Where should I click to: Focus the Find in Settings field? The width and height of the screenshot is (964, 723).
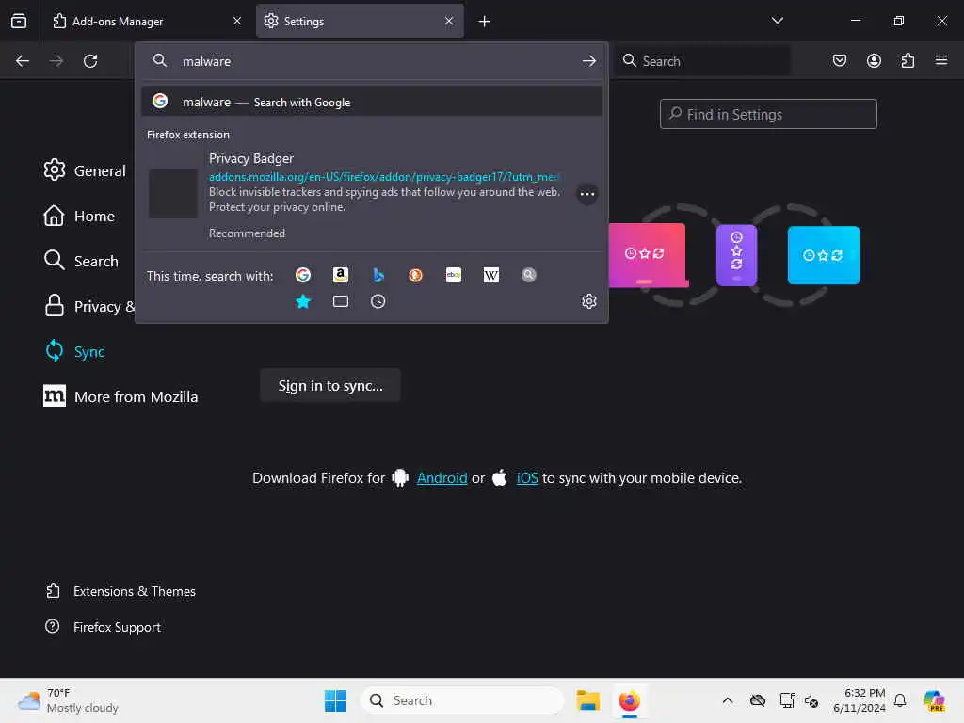768,114
